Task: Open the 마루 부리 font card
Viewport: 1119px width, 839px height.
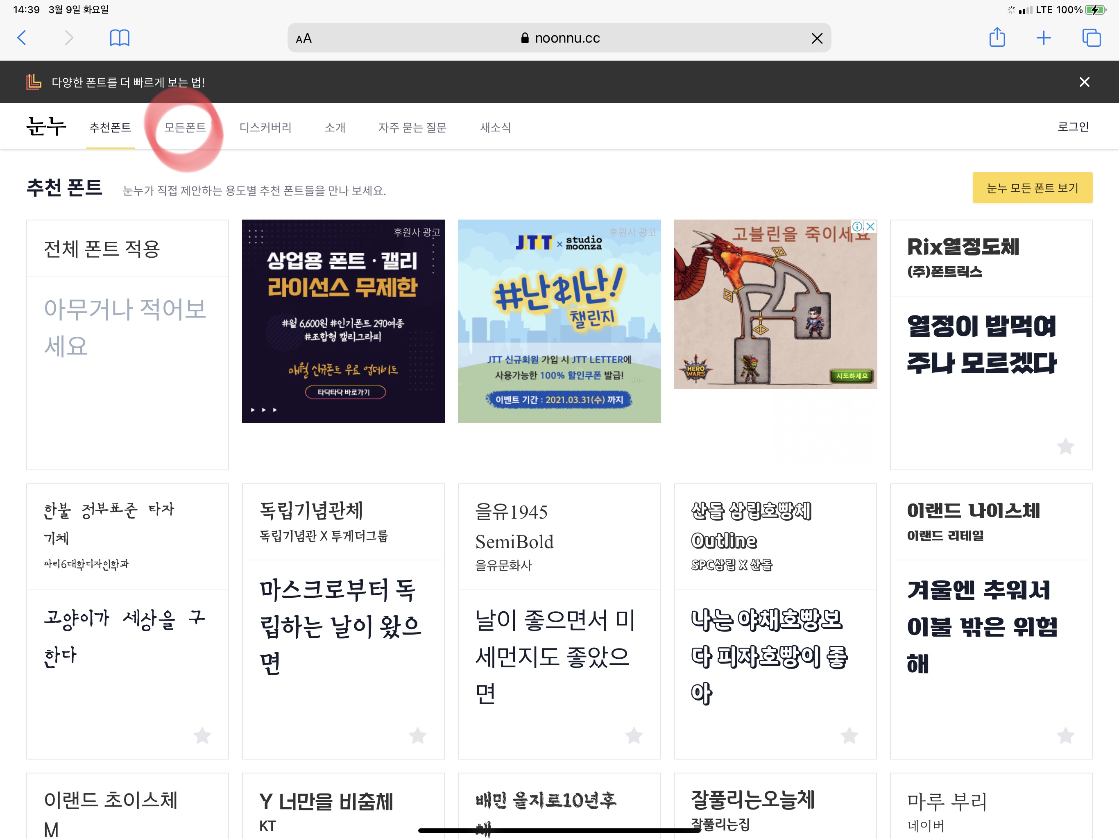Action: click(x=991, y=805)
